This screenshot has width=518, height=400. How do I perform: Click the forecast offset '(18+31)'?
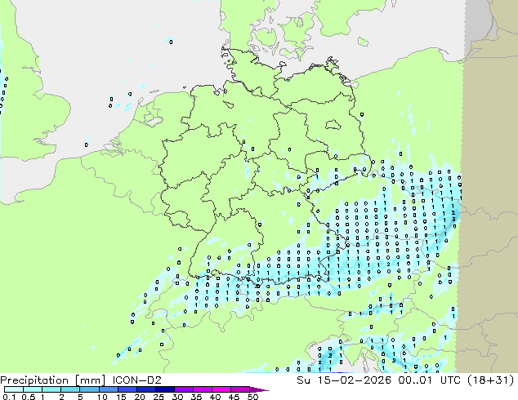[491, 380]
